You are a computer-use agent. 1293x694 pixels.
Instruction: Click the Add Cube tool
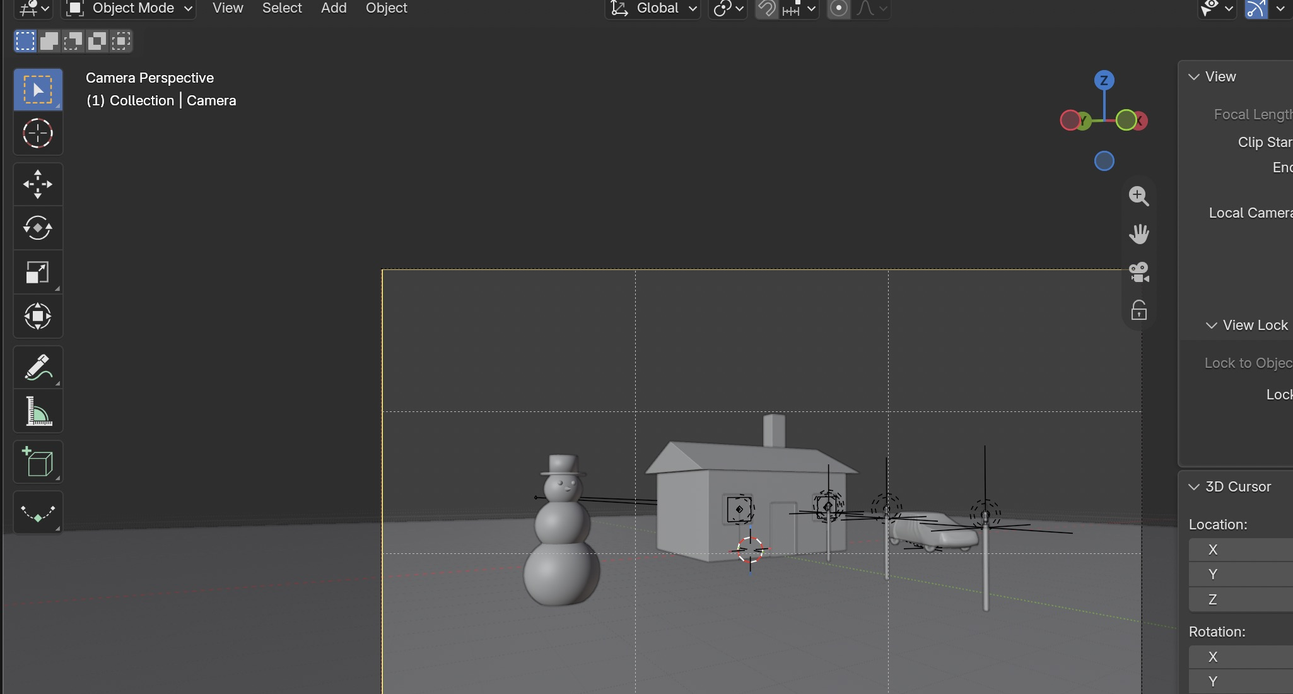[38, 462]
